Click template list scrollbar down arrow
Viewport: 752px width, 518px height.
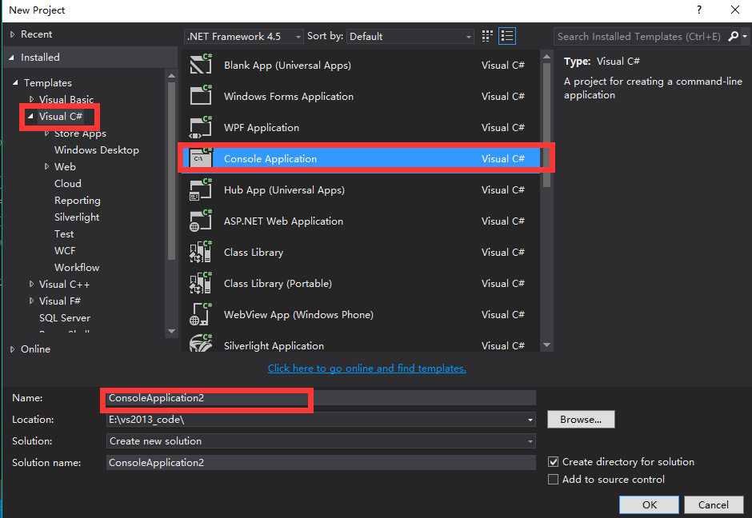546,345
